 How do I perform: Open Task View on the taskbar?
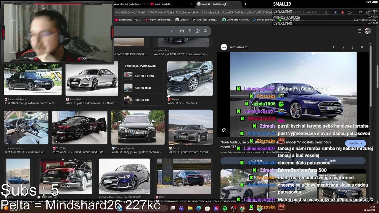[173, 209]
